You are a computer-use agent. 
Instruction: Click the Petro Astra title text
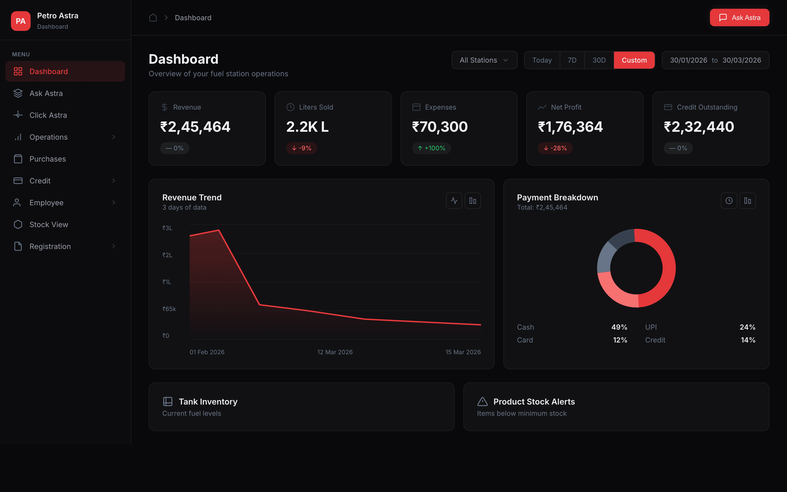[58, 16]
